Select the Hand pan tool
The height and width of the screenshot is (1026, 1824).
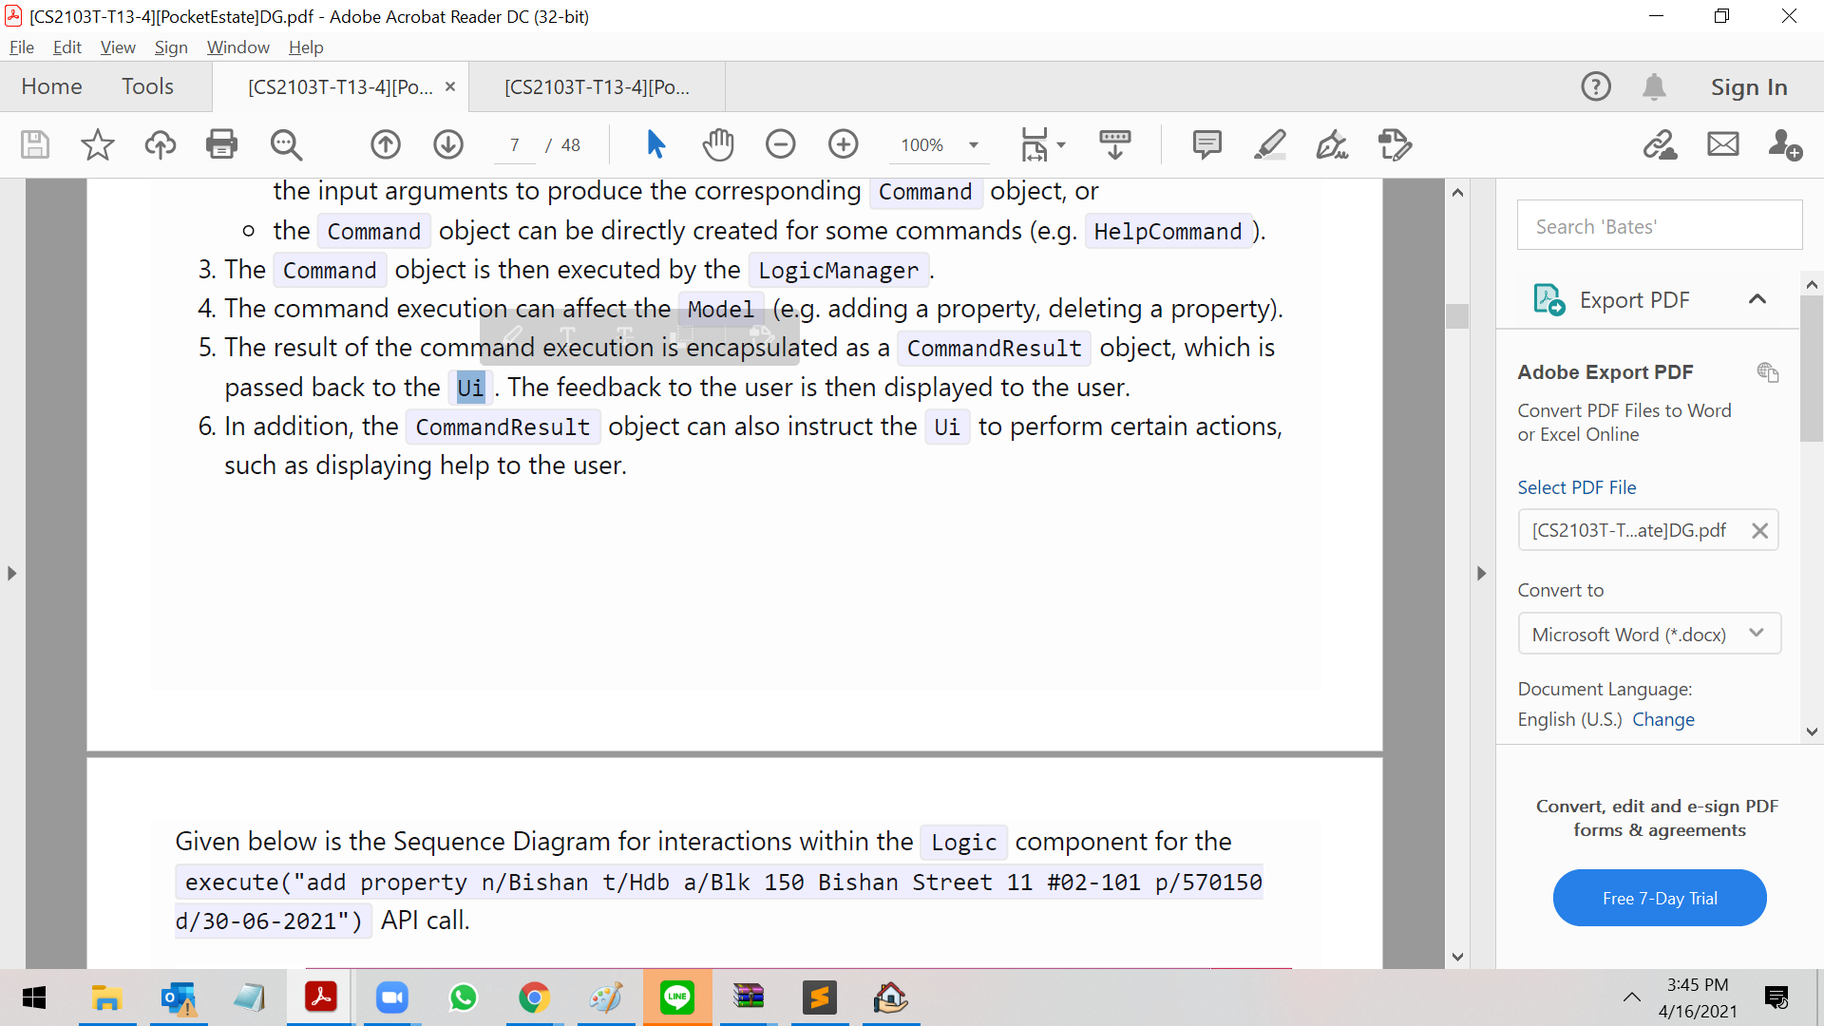coord(718,144)
